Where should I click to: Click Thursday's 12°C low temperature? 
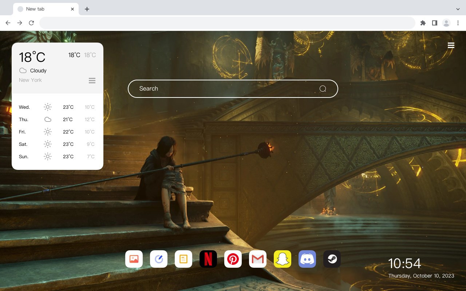coord(90,119)
